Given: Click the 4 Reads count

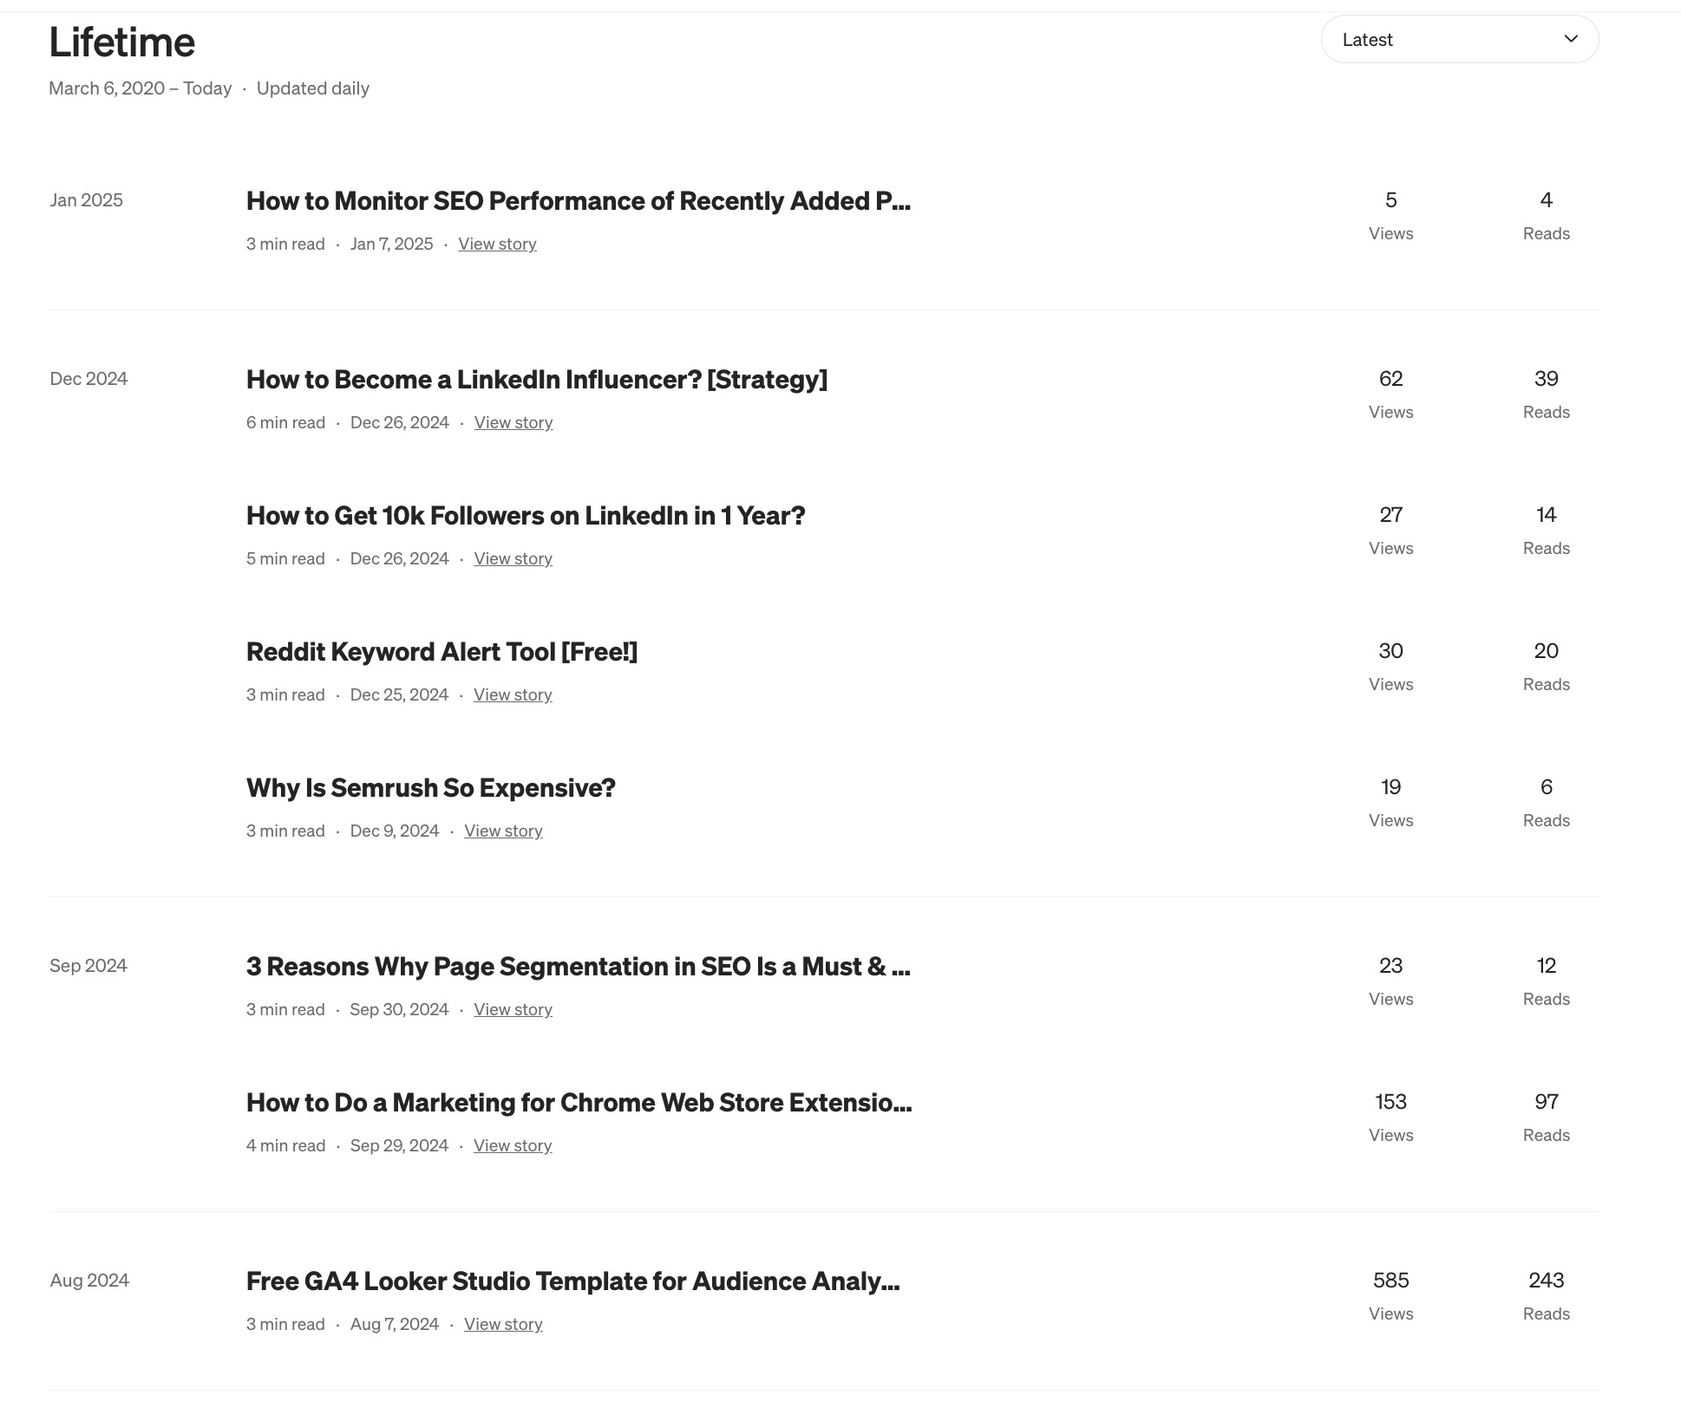Looking at the screenshot, I should 1547,200.
